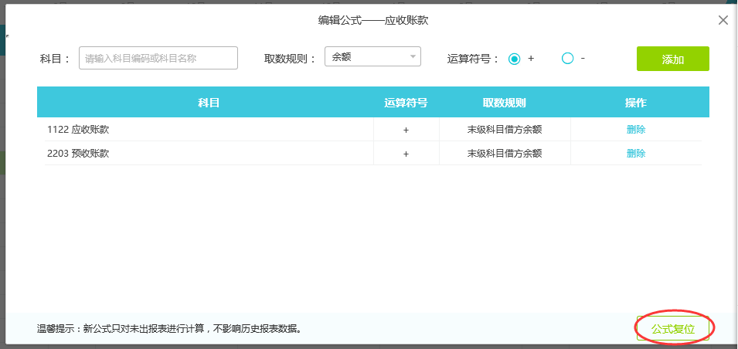Select the 1122 应收账款 subject cell
The width and height of the screenshot is (738, 349).
tap(78, 130)
